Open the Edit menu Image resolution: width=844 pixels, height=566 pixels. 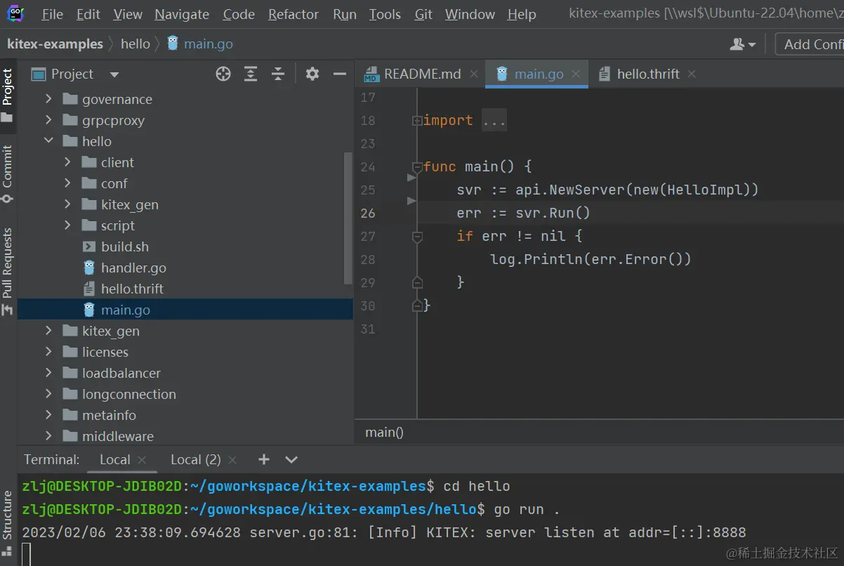88,14
